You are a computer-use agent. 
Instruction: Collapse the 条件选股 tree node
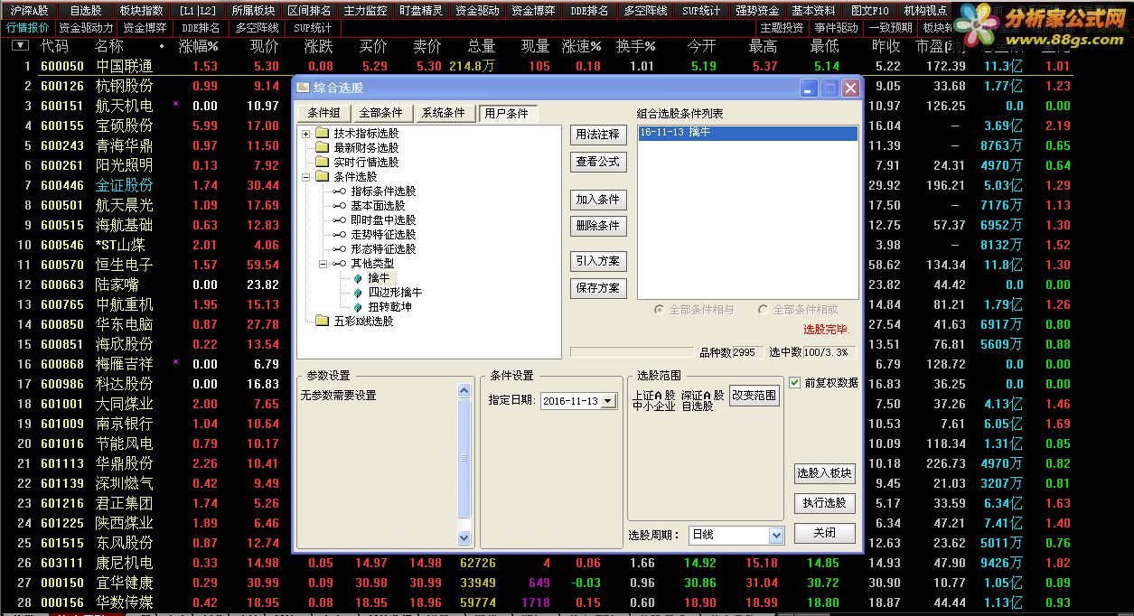306,177
